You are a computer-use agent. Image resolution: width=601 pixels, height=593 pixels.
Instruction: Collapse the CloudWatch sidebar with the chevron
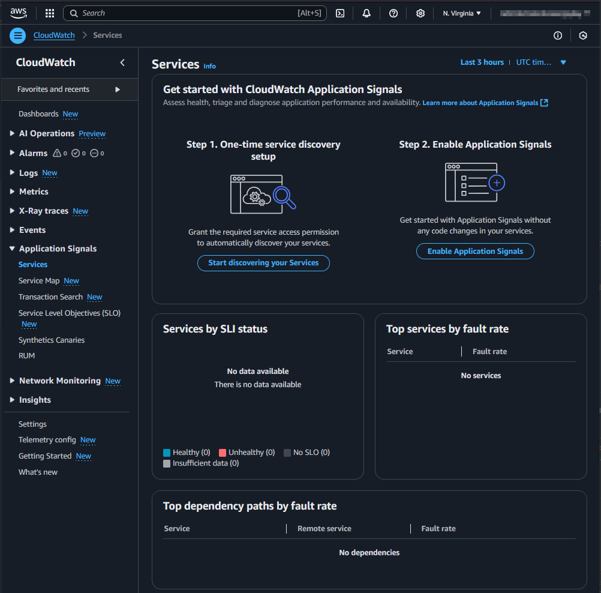click(x=122, y=62)
